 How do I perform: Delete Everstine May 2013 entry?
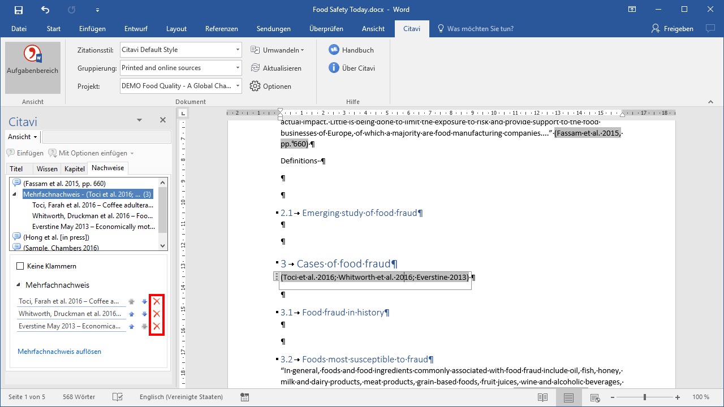click(x=157, y=326)
